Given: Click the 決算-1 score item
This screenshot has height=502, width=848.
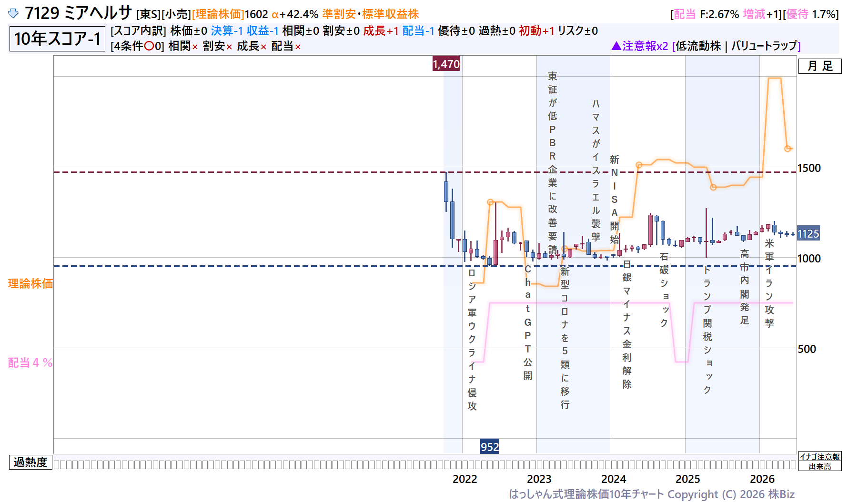Looking at the screenshot, I should [227, 30].
